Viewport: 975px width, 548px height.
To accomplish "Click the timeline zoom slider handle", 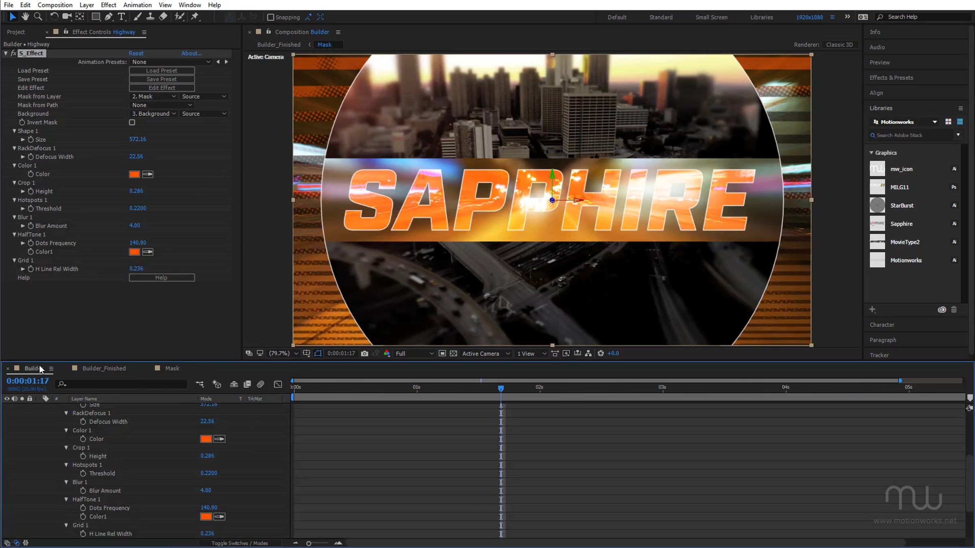I will [309, 543].
